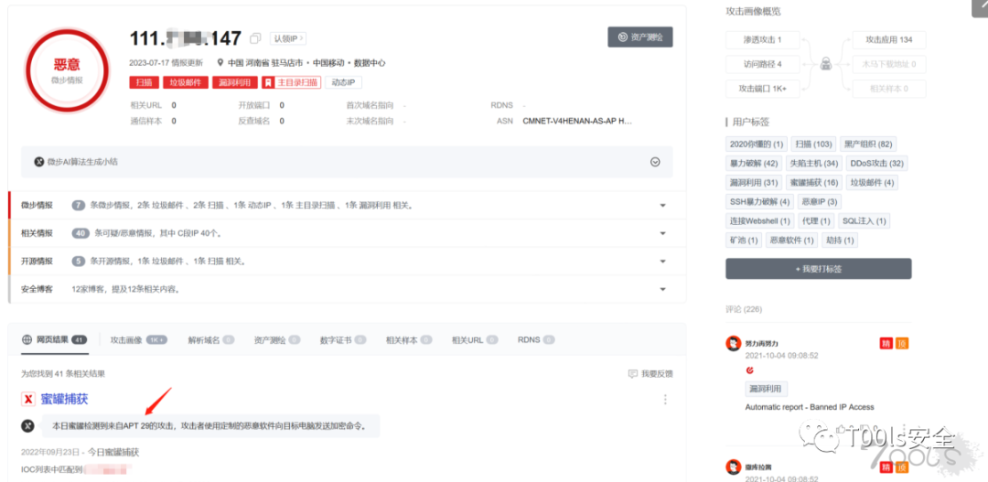
Task: Click the 攻击应用 134 box
Action: (x=889, y=39)
